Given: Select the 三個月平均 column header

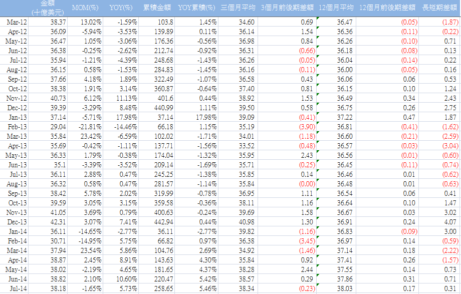Looking at the screenshot, I should pyautogui.click(x=238, y=8).
